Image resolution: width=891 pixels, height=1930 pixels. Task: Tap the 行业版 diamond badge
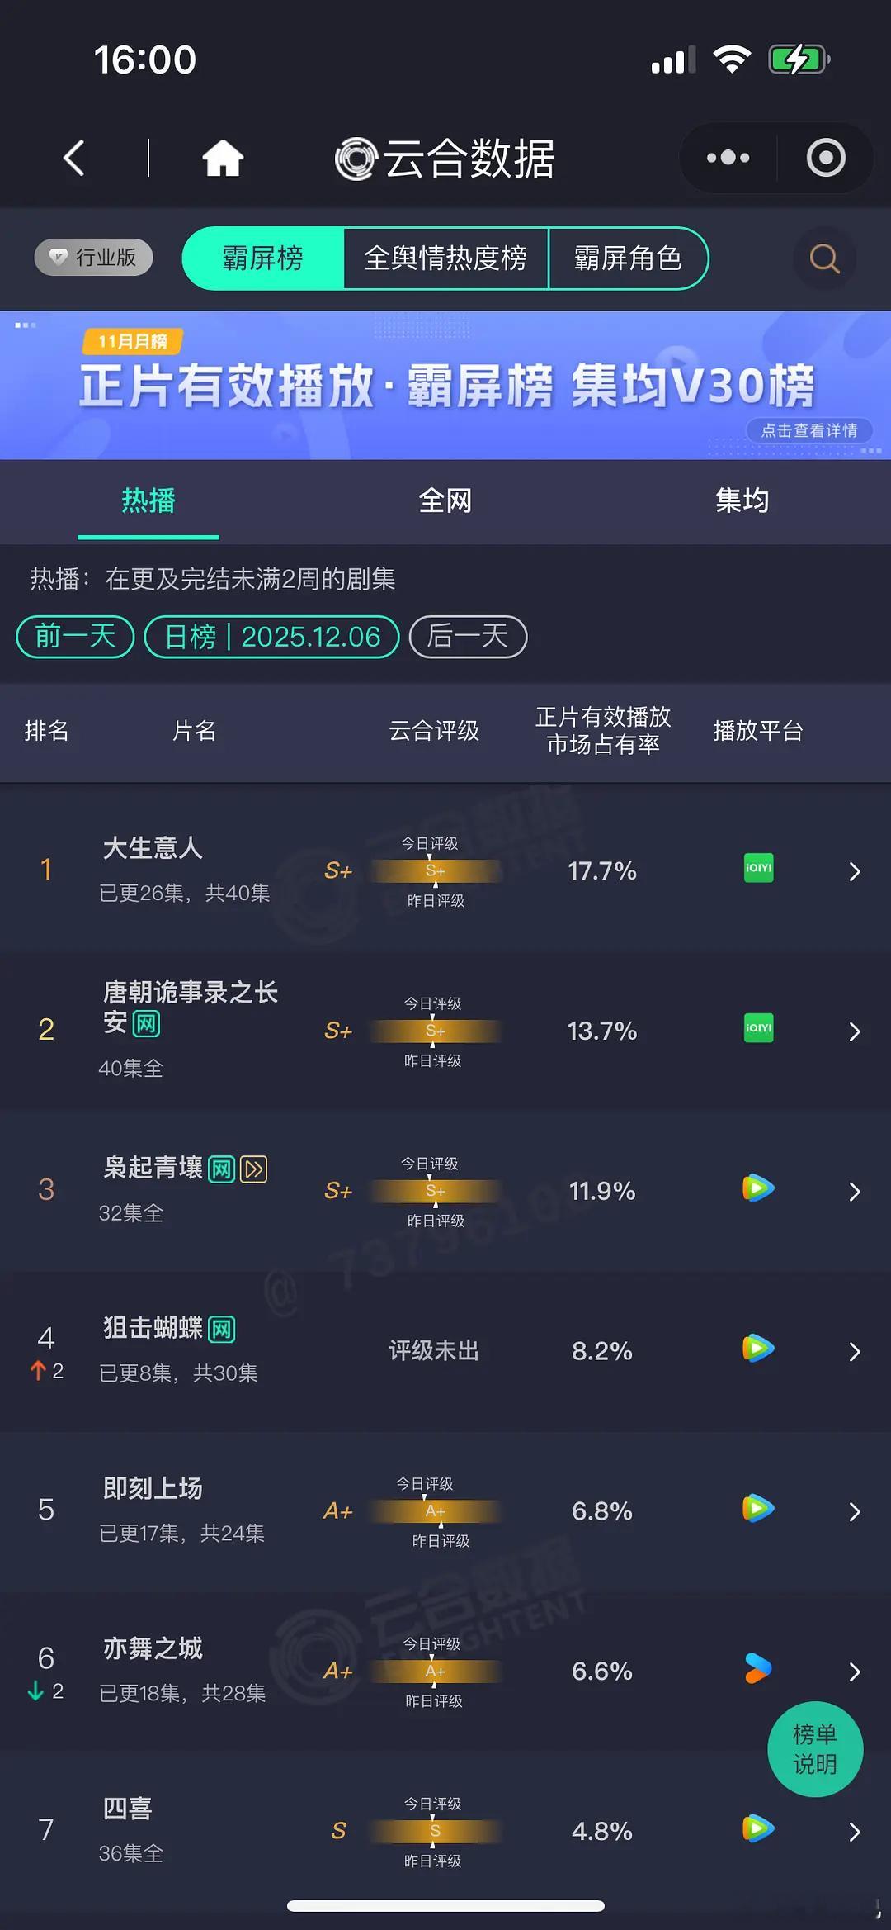[92, 257]
